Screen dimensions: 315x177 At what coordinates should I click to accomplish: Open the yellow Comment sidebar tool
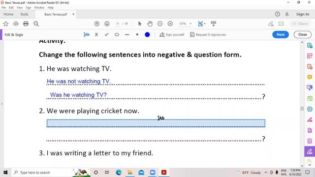pyautogui.click(x=310, y=77)
